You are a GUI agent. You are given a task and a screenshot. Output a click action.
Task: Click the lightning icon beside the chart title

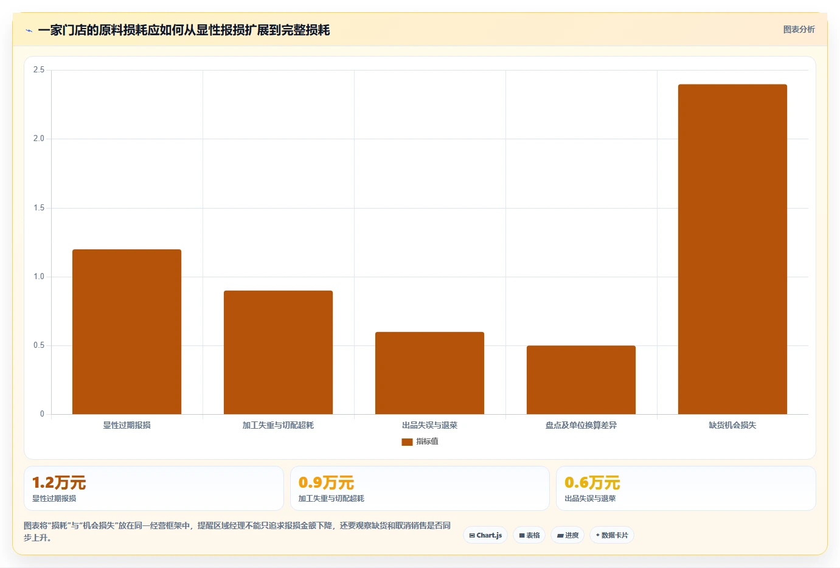29,30
